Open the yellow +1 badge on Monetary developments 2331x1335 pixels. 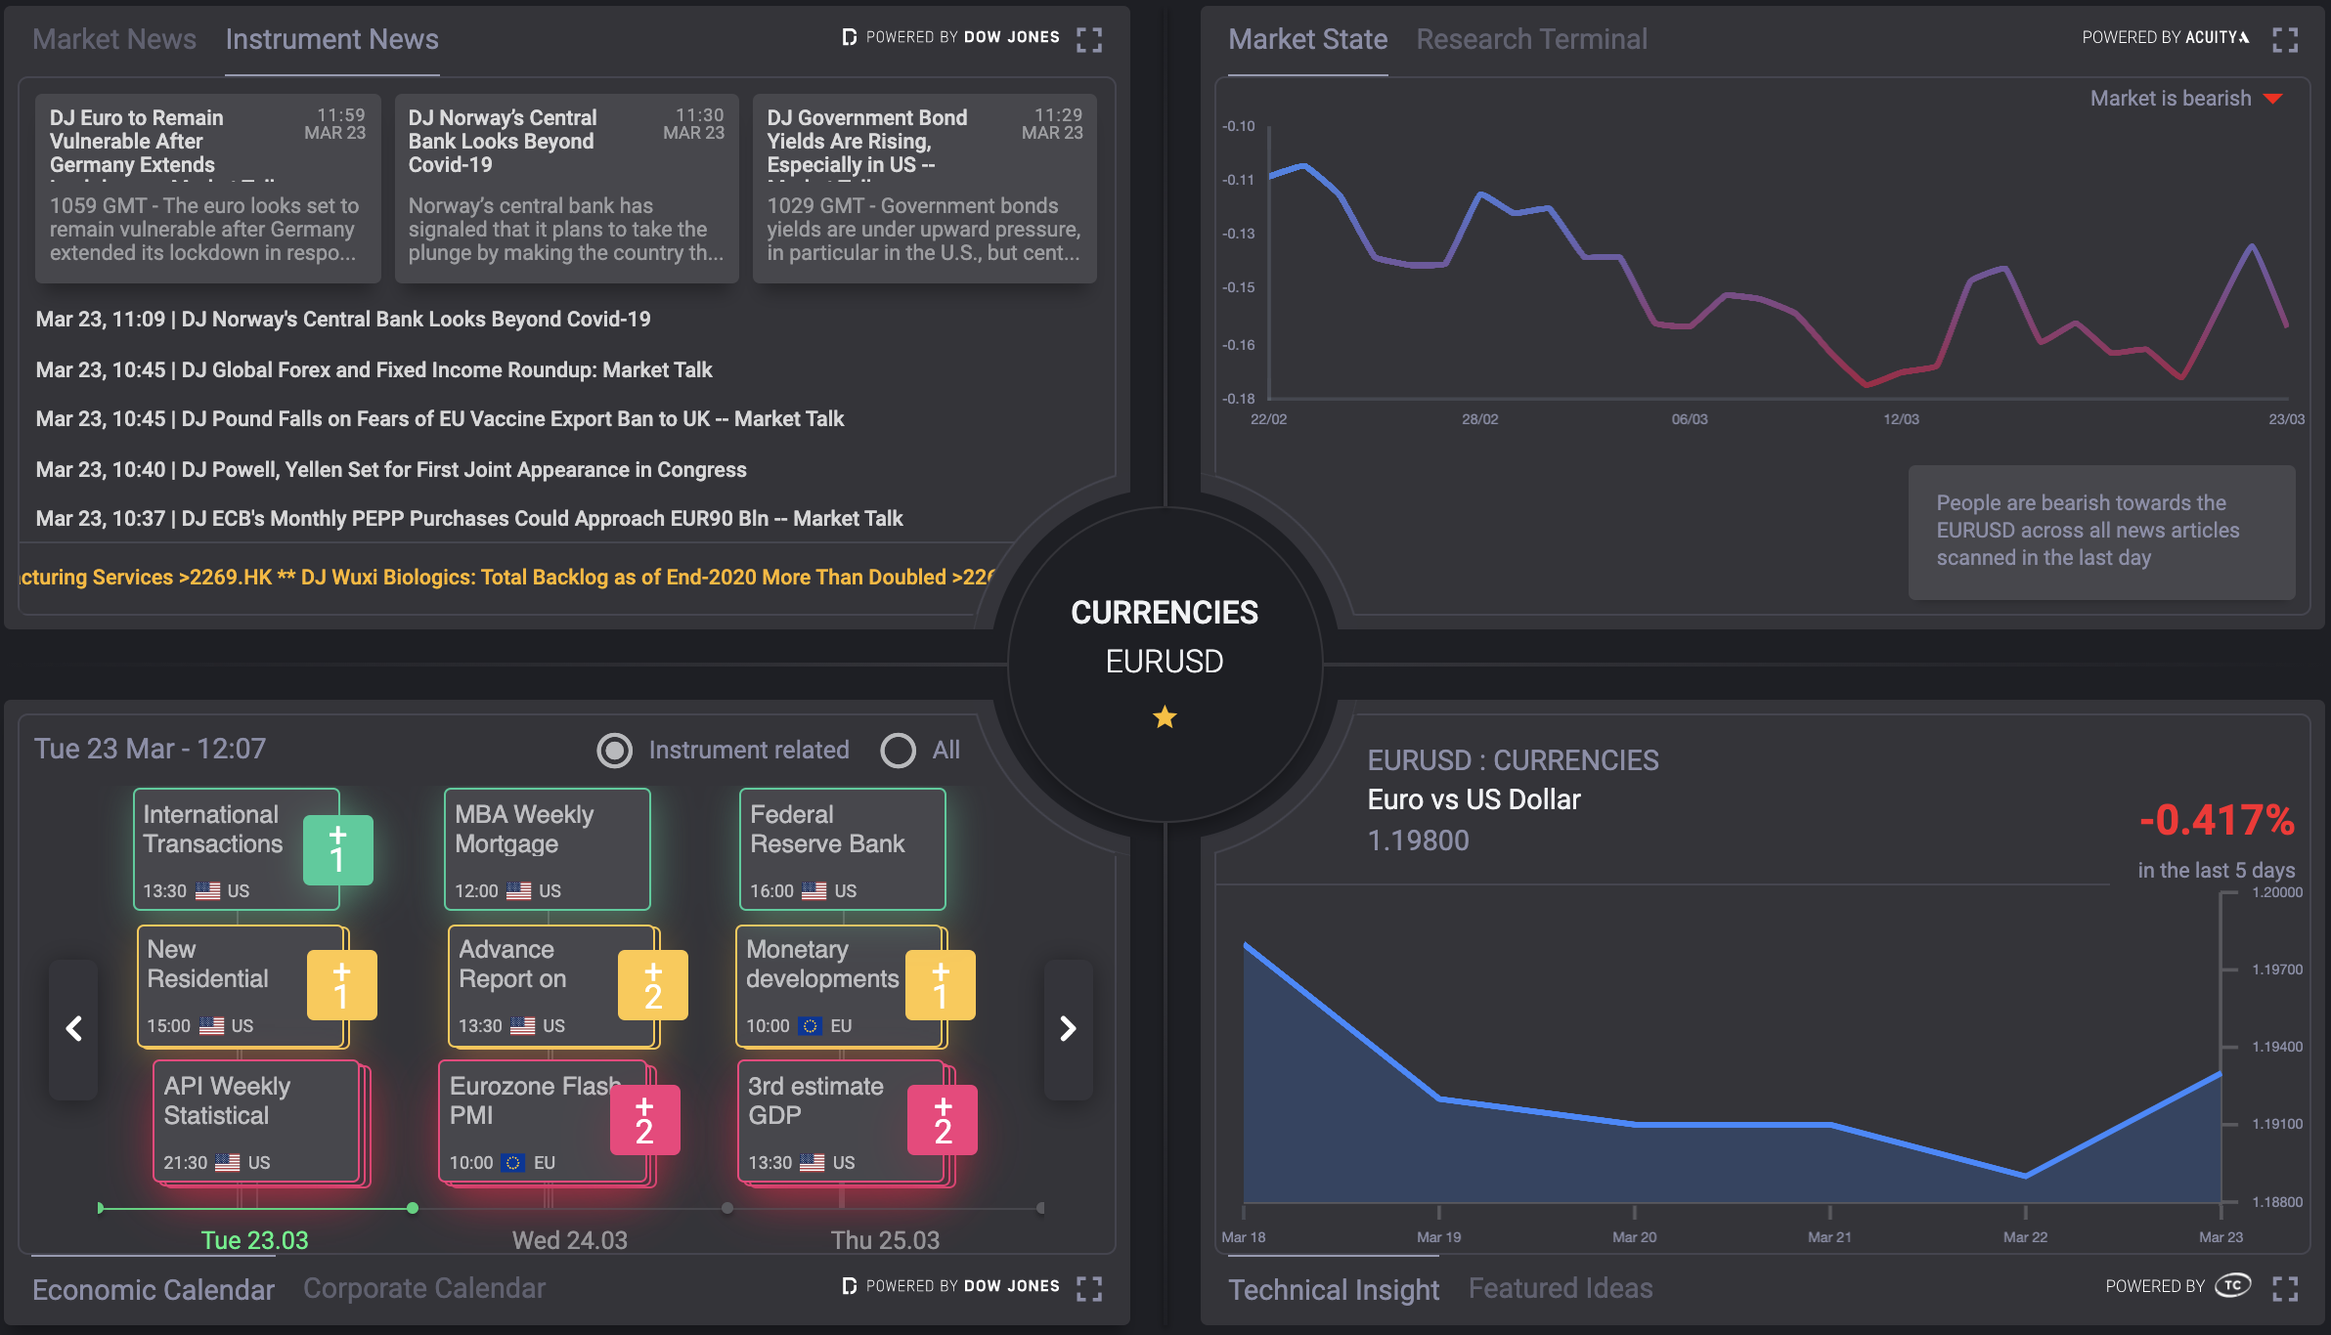(x=941, y=985)
